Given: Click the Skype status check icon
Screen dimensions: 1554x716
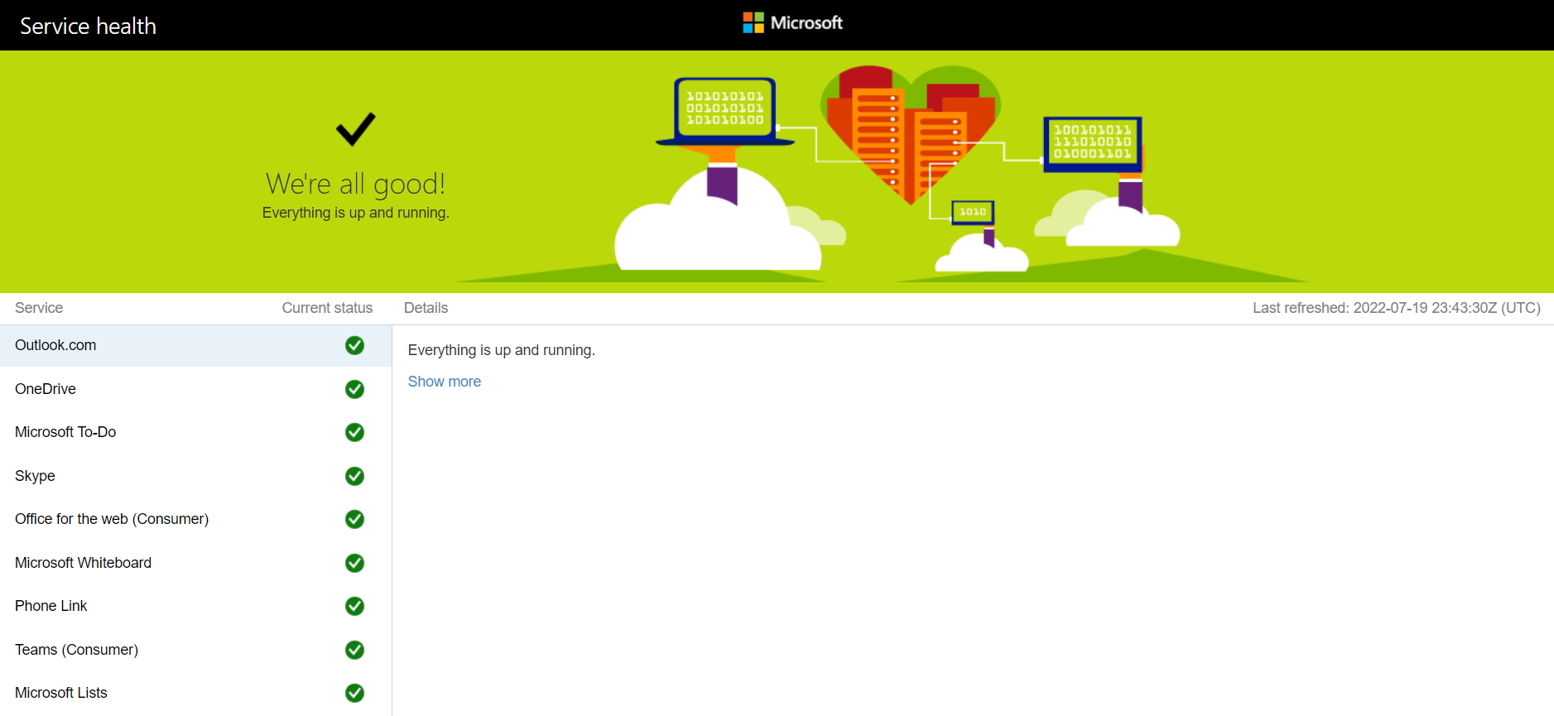Looking at the screenshot, I should 354,476.
